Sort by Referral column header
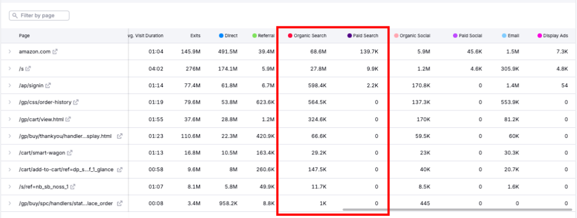 coord(266,35)
